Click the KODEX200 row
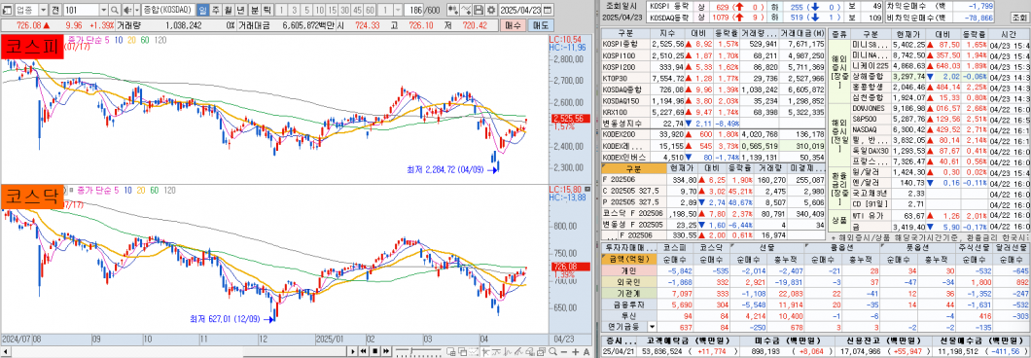This screenshot has width=1031, height=358. (x=713, y=135)
